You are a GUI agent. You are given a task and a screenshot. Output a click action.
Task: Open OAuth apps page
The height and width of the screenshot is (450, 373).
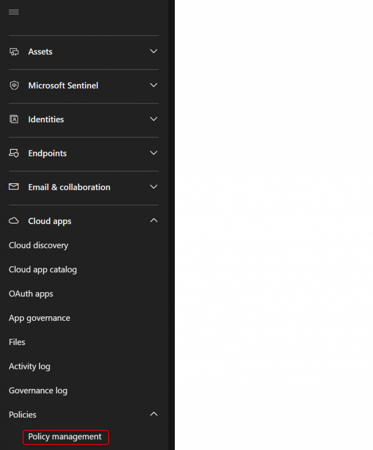tap(31, 294)
